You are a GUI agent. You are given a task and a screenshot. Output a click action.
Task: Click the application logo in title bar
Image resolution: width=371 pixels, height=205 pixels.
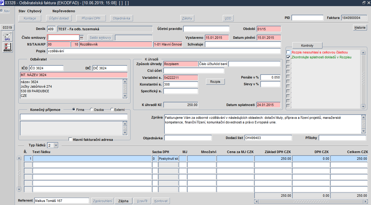[x=2, y=2]
